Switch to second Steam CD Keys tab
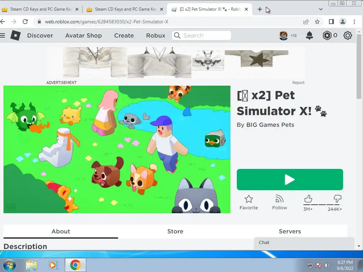 (x=125, y=9)
